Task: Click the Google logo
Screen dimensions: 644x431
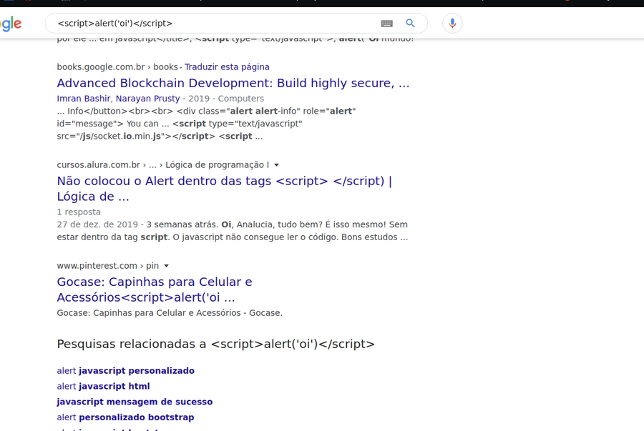Action: coord(9,23)
